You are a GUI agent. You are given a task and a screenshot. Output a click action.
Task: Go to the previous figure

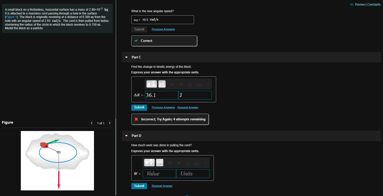click(92, 123)
